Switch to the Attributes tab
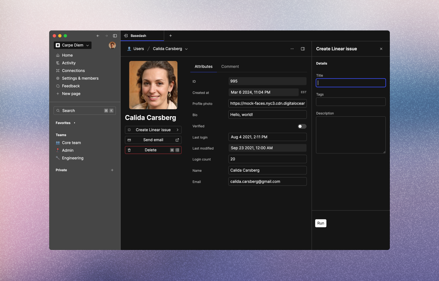 tap(204, 66)
